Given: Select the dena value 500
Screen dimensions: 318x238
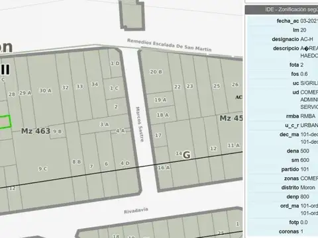Looking at the screenshot, I should 305,151.
